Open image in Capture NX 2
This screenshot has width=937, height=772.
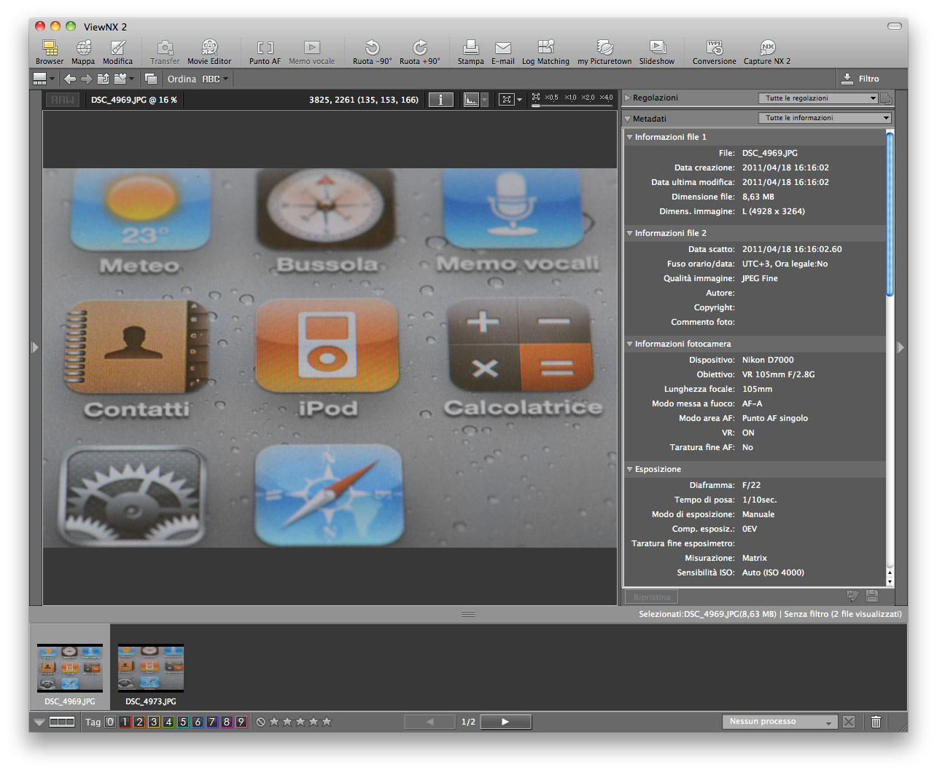(767, 52)
